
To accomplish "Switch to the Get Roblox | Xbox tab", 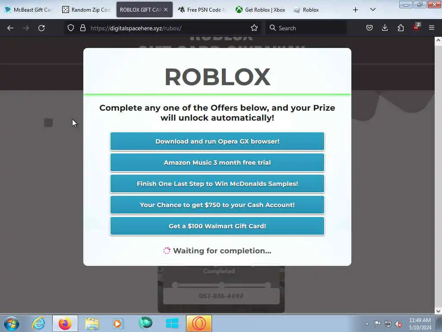I will (x=260, y=10).
